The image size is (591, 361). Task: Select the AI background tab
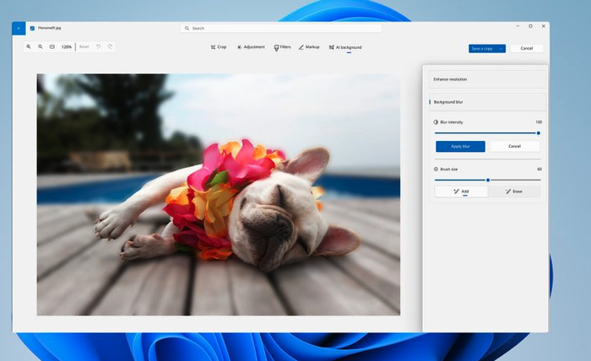click(345, 48)
